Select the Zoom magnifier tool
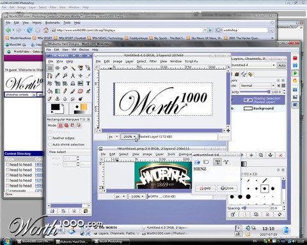Screen dimensions: 307x245 65,75
